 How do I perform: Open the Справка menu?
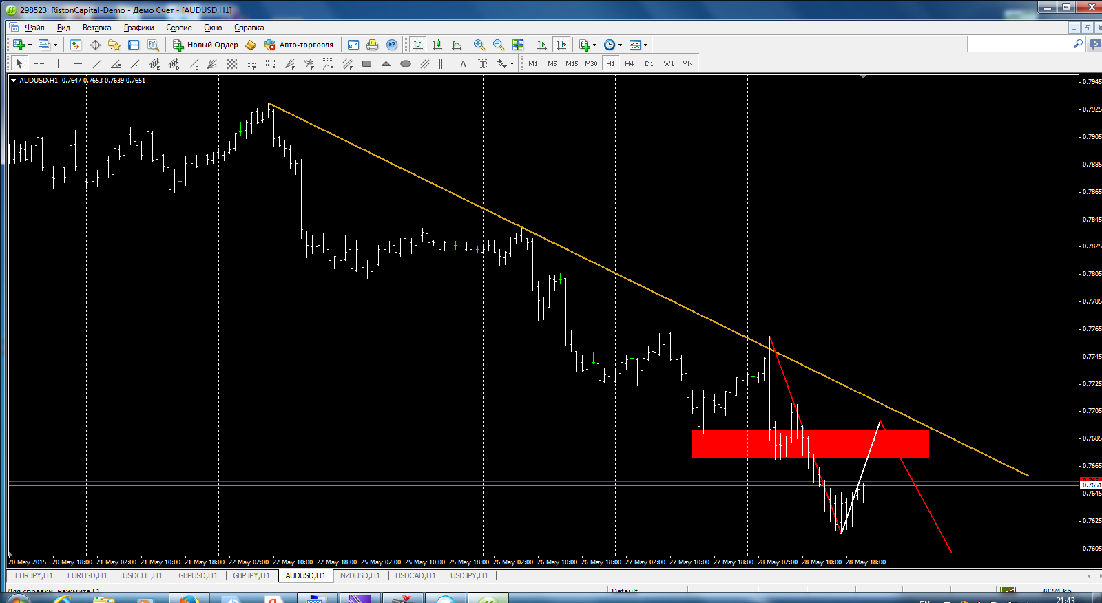click(249, 28)
